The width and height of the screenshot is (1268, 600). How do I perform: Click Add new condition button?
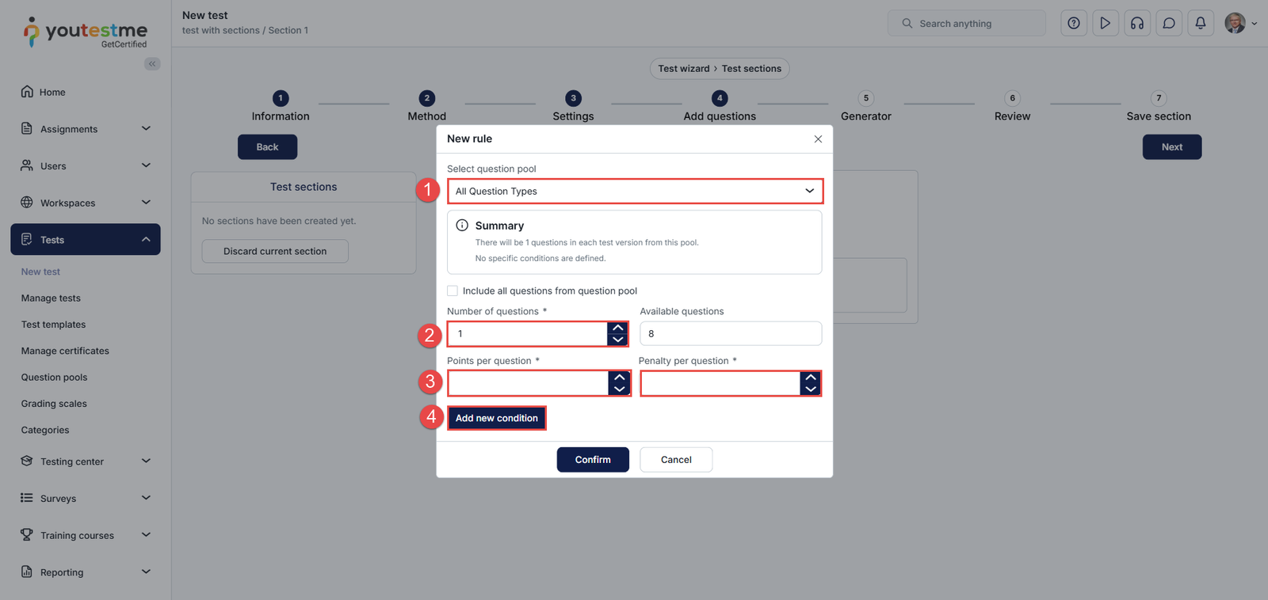click(x=497, y=418)
